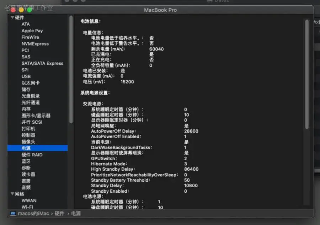
Task: Select WWAN under 网络
Action: point(29,200)
